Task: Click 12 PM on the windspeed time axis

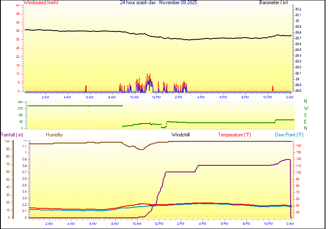Action: click(156, 97)
